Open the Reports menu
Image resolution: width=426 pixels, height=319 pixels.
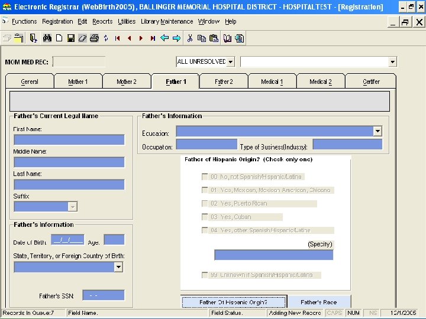tap(102, 21)
